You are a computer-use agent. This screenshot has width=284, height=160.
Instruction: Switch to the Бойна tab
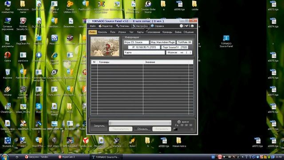[x=178, y=32]
